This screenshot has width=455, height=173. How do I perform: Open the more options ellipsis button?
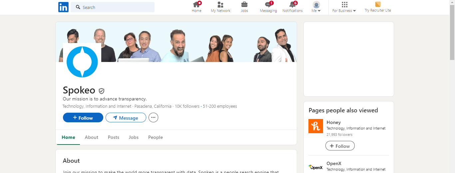coord(153,118)
